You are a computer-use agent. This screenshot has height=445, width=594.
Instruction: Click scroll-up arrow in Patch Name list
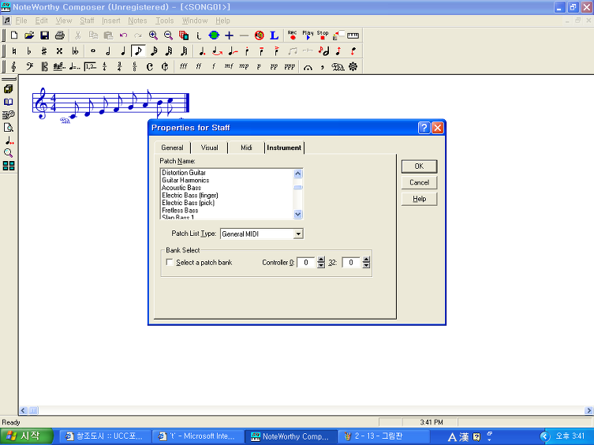click(297, 174)
